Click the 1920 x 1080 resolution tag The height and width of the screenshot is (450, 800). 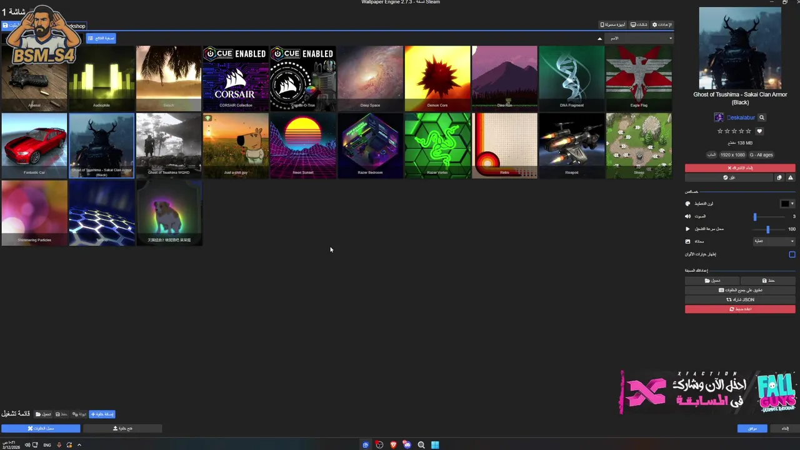point(732,154)
